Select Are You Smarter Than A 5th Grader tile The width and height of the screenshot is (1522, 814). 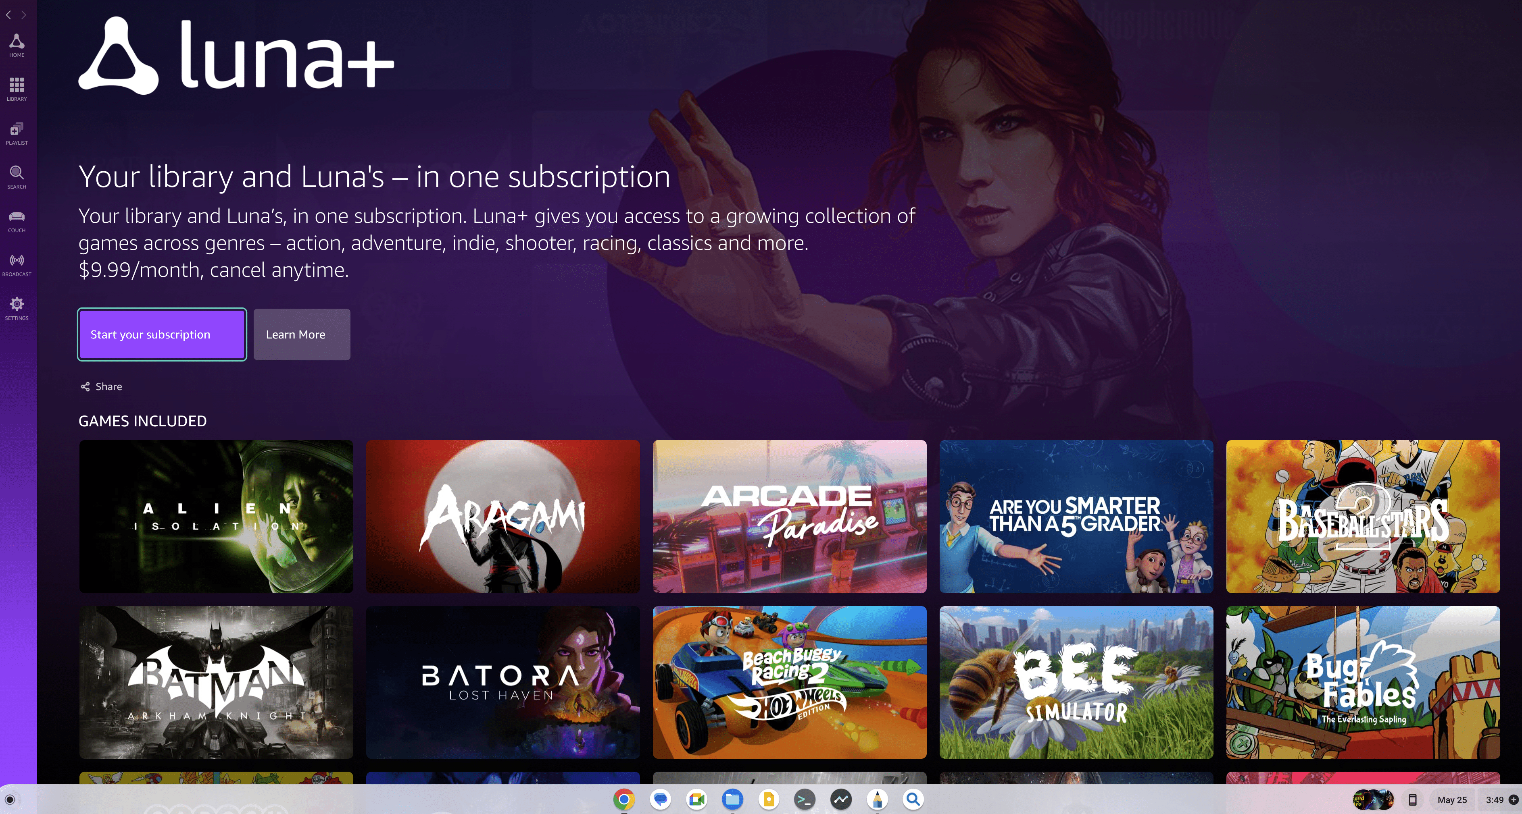pyautogui.click(x=1076, y=516)
